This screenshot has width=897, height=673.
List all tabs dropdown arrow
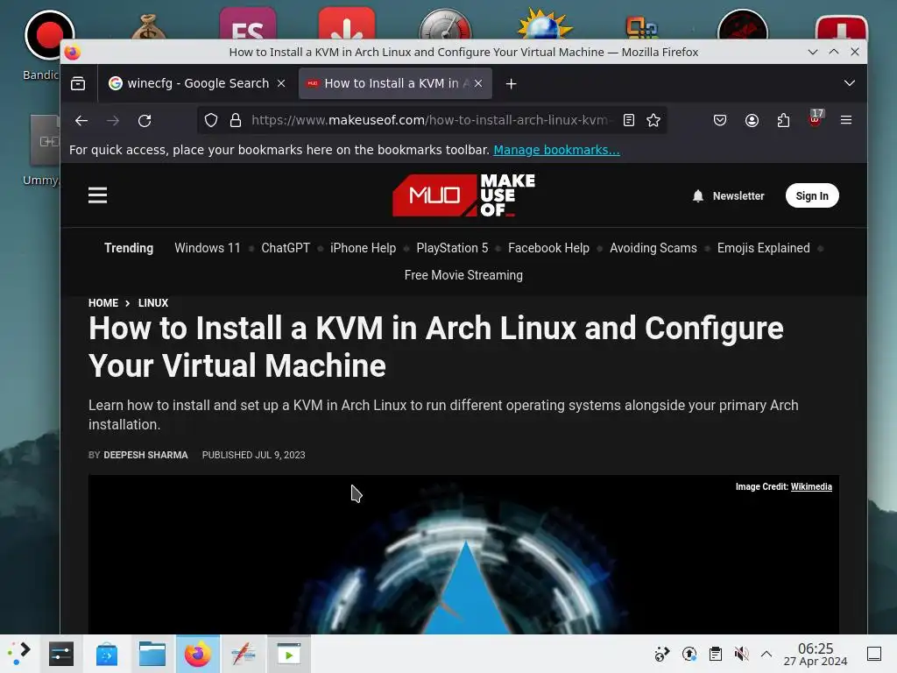(x=849, y=83)
